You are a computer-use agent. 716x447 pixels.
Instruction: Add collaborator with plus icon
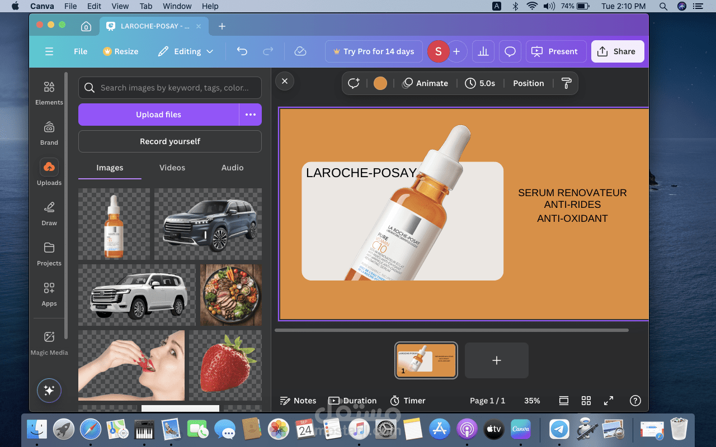[456, 51]
